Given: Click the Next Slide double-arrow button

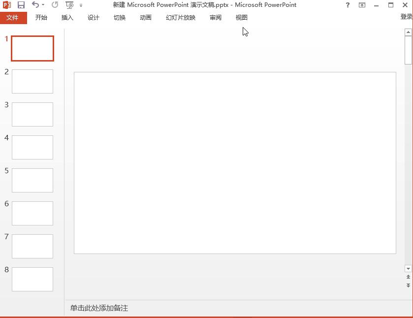Looking at the screenshot, I should click(409, 285).
